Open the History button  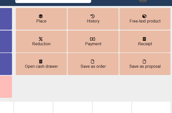[x=93, y=19]
